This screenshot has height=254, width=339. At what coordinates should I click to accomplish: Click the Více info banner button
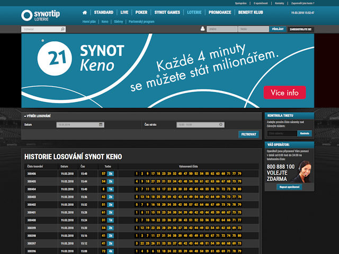click(284, 93)
